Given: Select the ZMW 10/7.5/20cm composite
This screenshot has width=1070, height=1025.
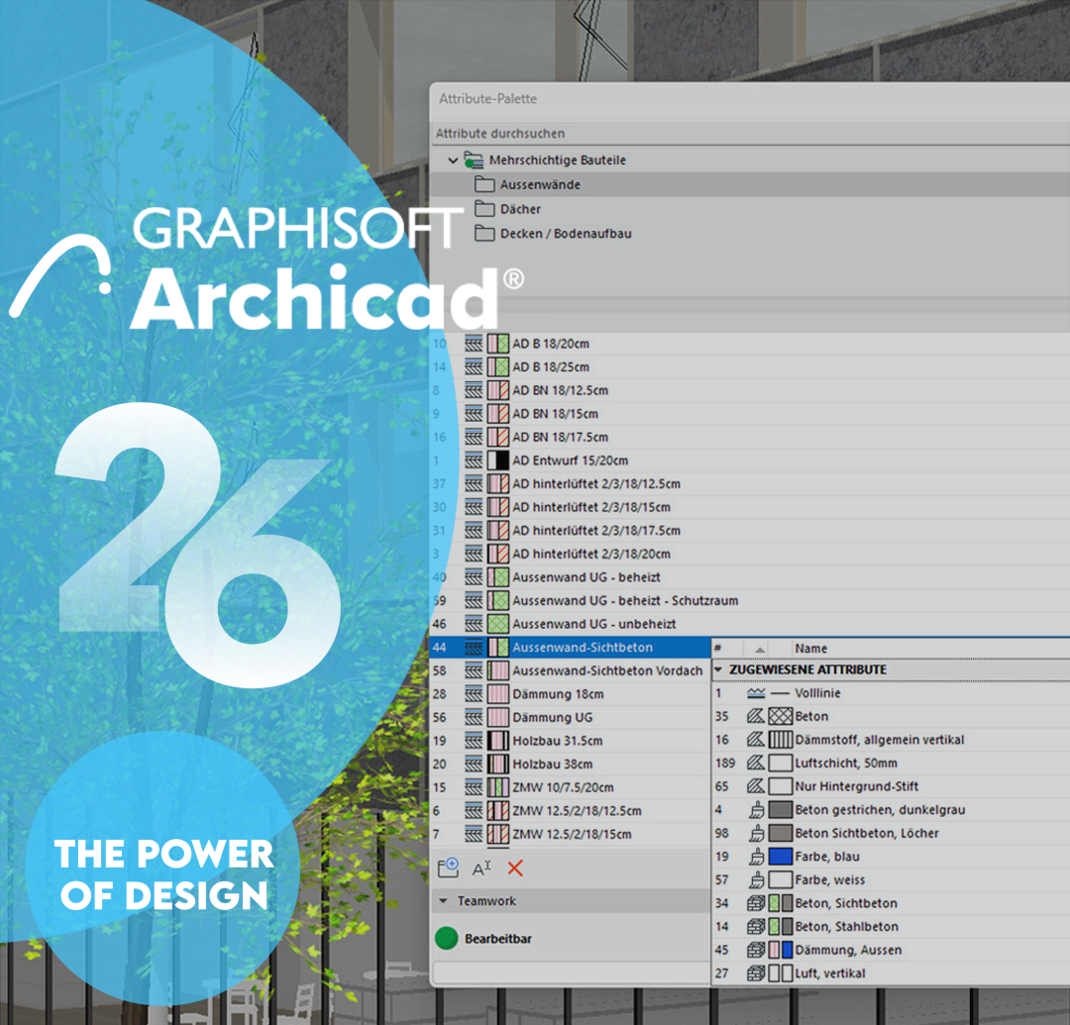Looking at the screenshot, I should click(x=571, y=787).
